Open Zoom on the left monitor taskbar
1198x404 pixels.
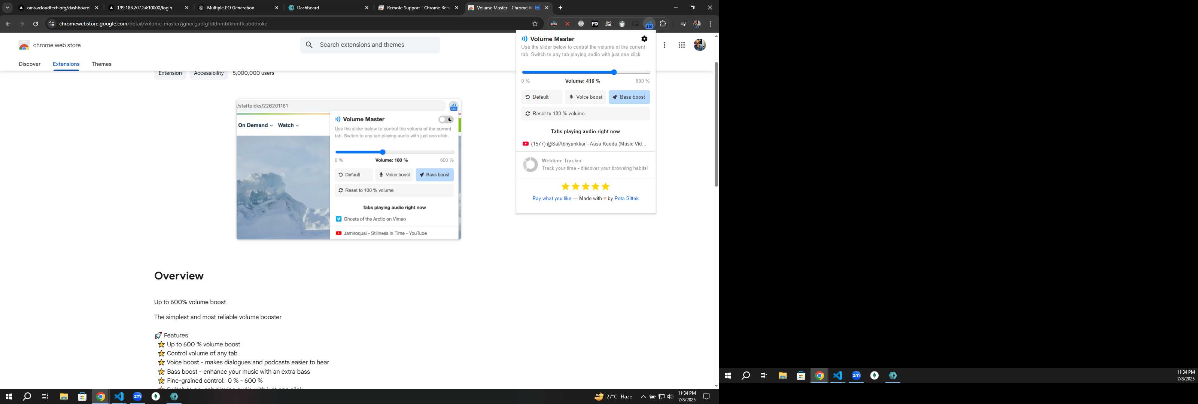coord(137,397)
